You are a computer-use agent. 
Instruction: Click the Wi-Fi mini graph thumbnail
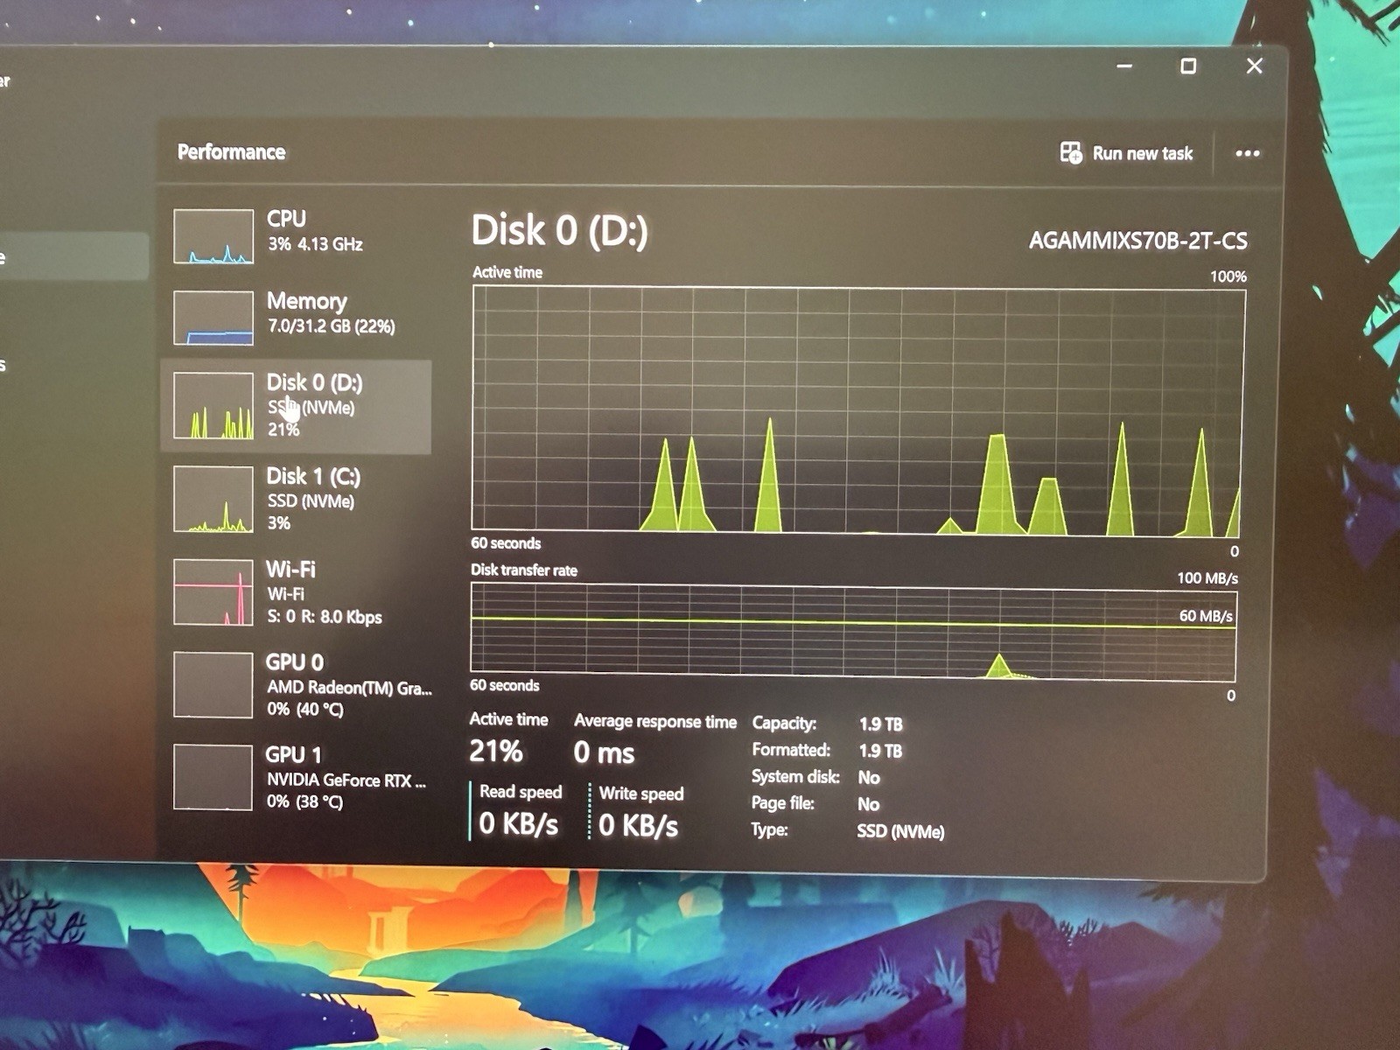(x=213, y=592)
